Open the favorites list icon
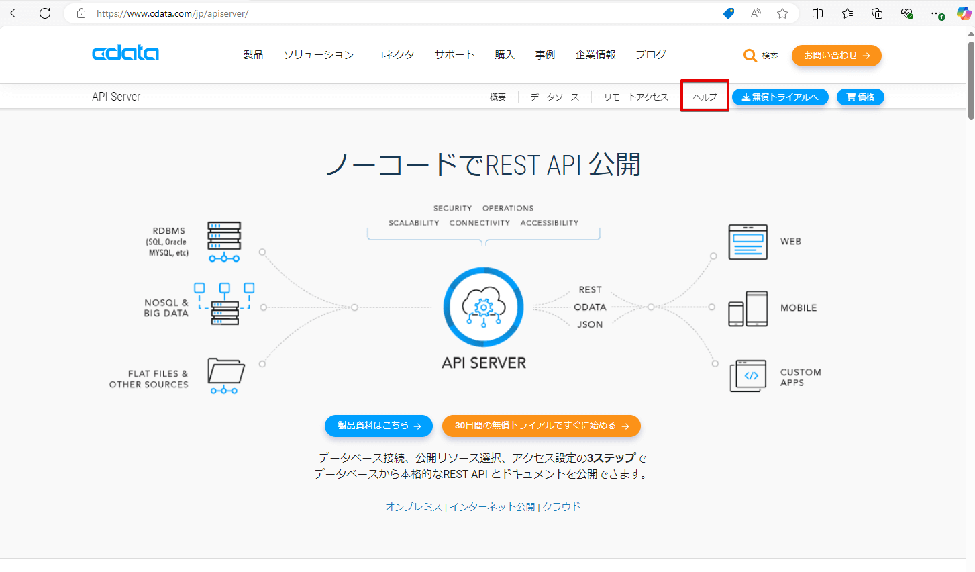The height and width of the screenshot is (572, 975). coord(848,13)
